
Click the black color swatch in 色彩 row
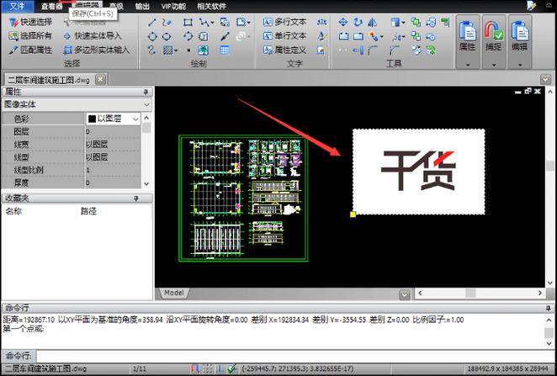(x=91, y=119)
